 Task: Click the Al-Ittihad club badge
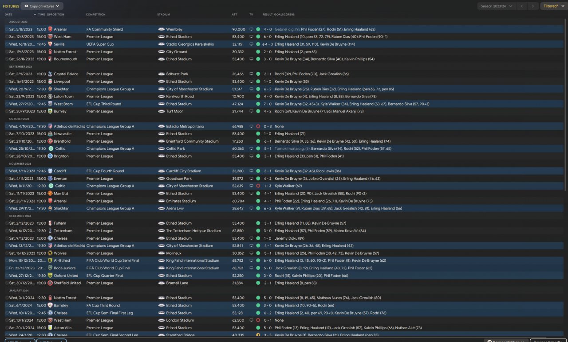pyautogui.click(x=51, y=260)
